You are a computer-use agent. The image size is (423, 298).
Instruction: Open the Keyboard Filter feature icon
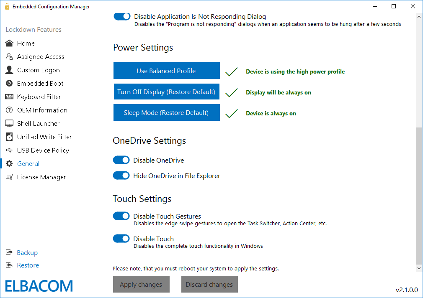coord(9,97)
